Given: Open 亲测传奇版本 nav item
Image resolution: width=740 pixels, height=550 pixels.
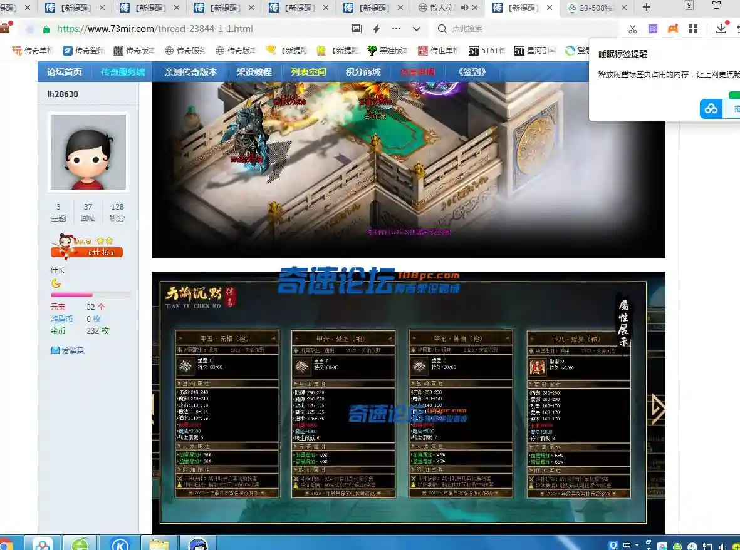Looking at the screenshot, I should pos(190,72).
